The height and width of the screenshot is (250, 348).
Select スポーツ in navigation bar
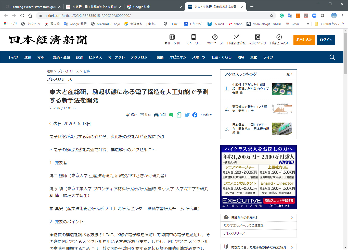pyautogui.click(x=199, y=57)
